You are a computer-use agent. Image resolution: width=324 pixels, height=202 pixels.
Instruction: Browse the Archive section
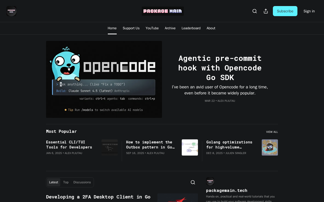pyautogui.click(x=170, y=28)
